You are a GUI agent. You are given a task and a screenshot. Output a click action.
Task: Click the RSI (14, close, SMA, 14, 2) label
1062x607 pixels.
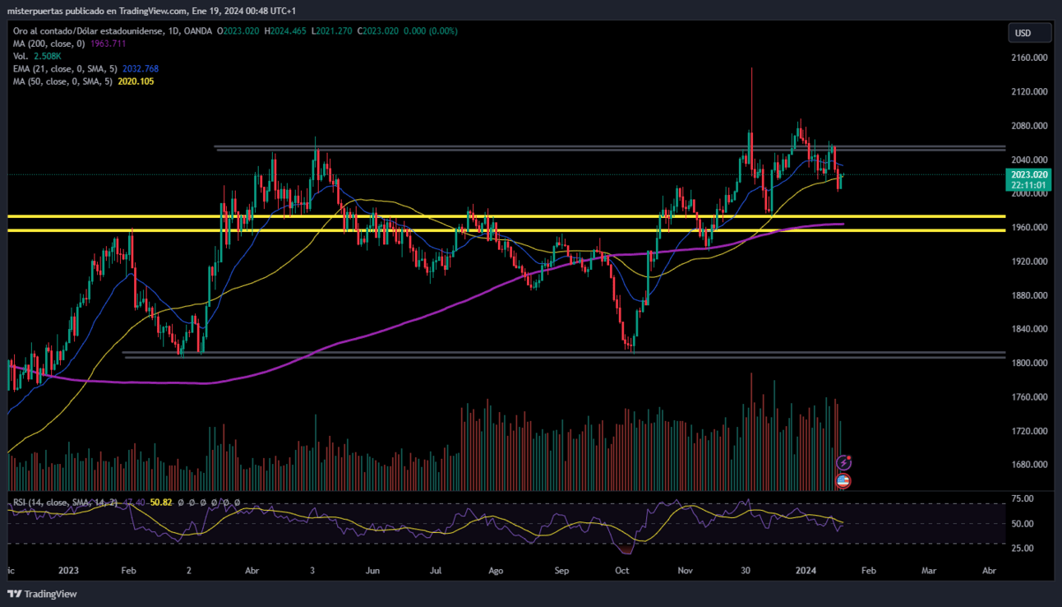(64, 502)
